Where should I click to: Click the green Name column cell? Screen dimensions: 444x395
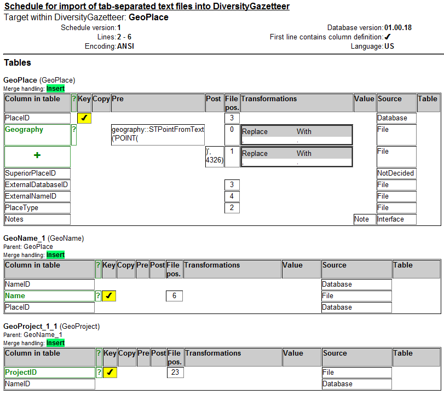(x=50, y=295)
